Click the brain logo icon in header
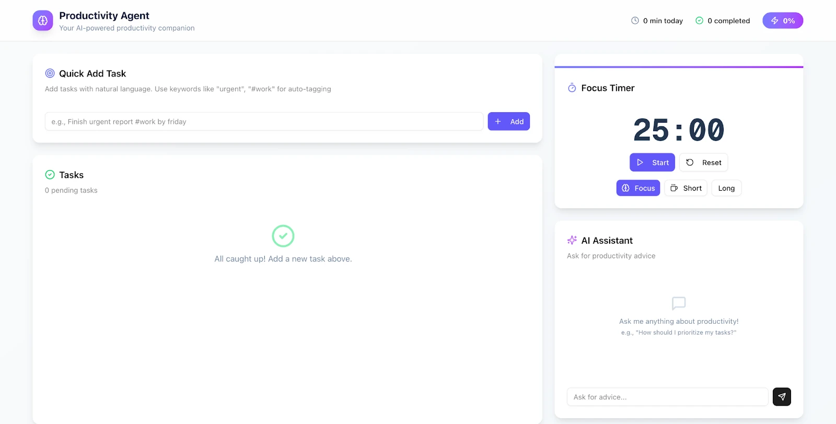This screenshot has height=424, width=836. (x=43, y=20)
